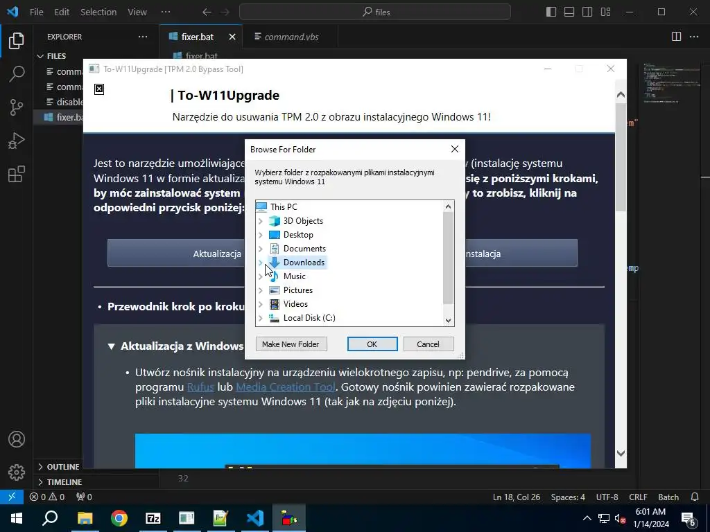
Task: Change language mode Batch in status bar
Action: 668,497
